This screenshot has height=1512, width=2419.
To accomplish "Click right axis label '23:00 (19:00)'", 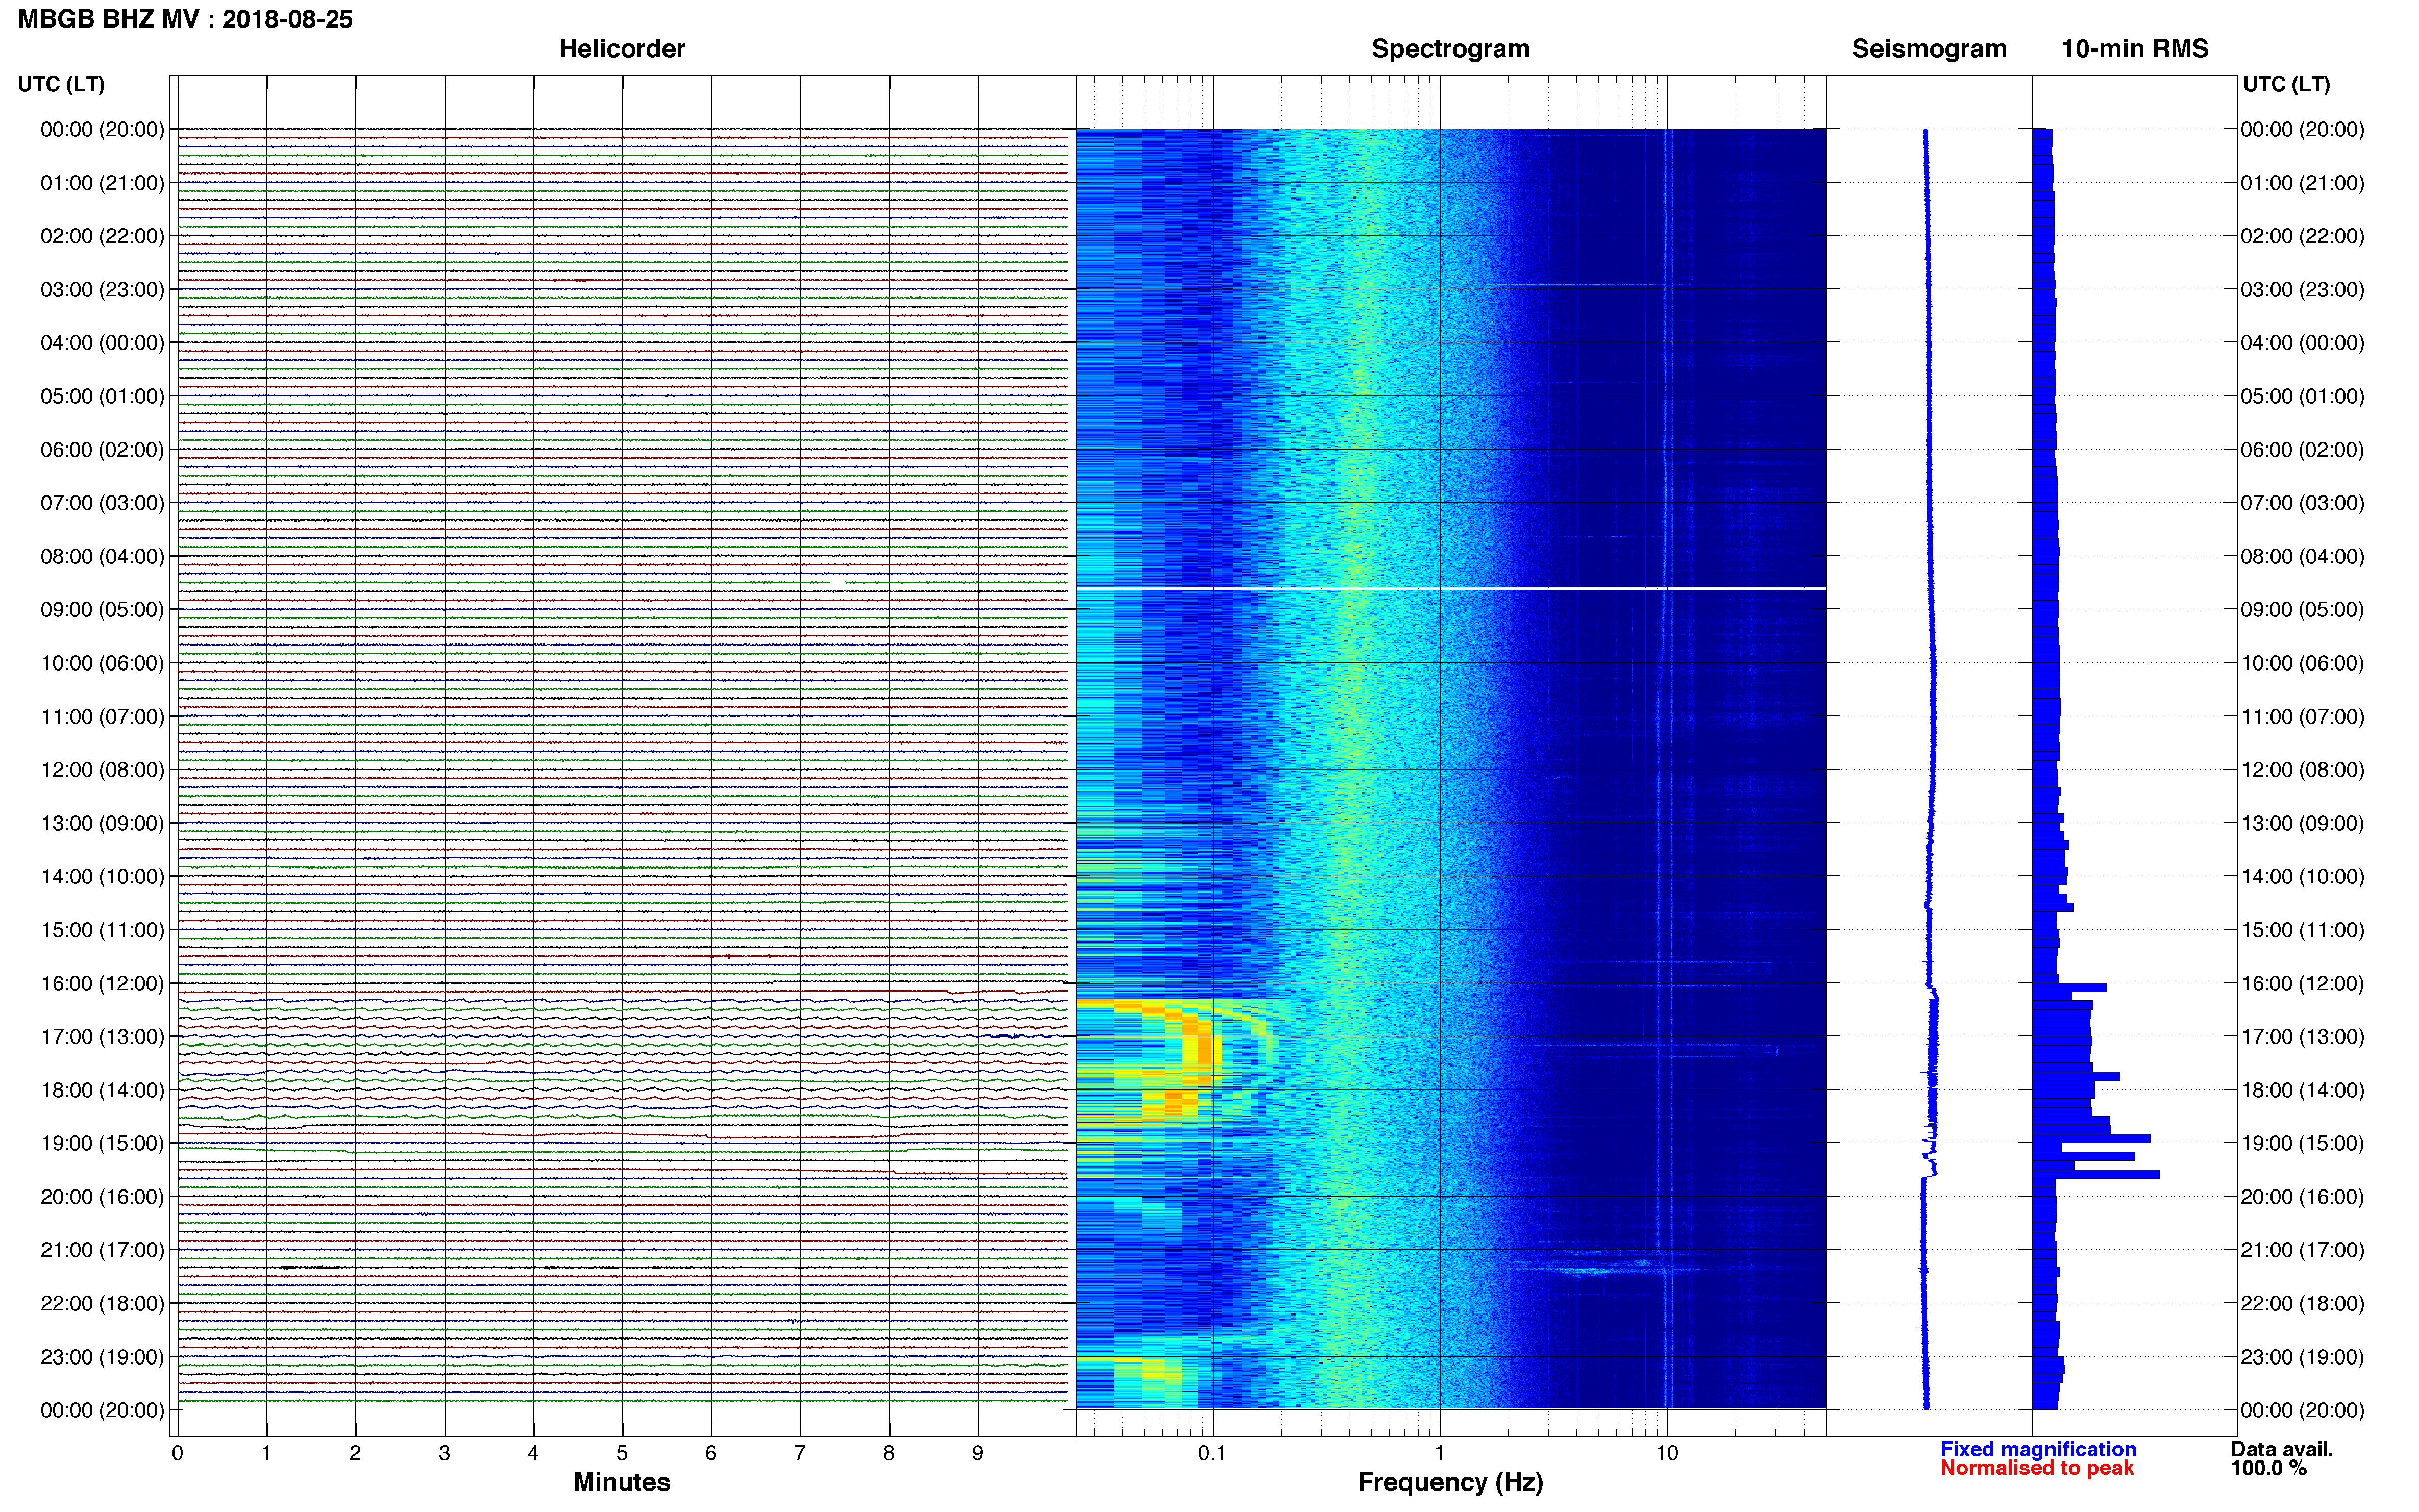I will pyautogui.click(x=2302, y=1357).
